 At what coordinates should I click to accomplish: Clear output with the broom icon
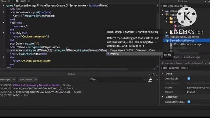point(150,80)
